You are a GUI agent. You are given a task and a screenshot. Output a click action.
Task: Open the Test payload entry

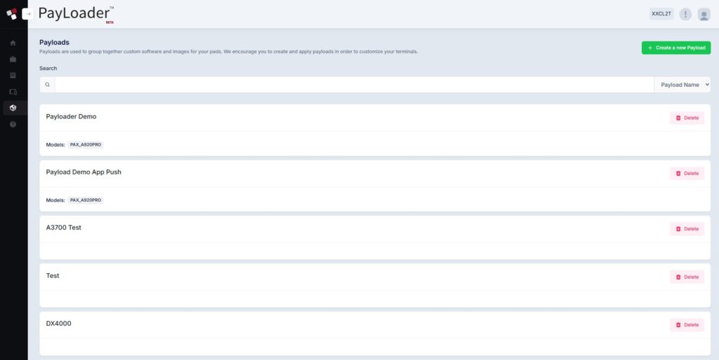53,276
